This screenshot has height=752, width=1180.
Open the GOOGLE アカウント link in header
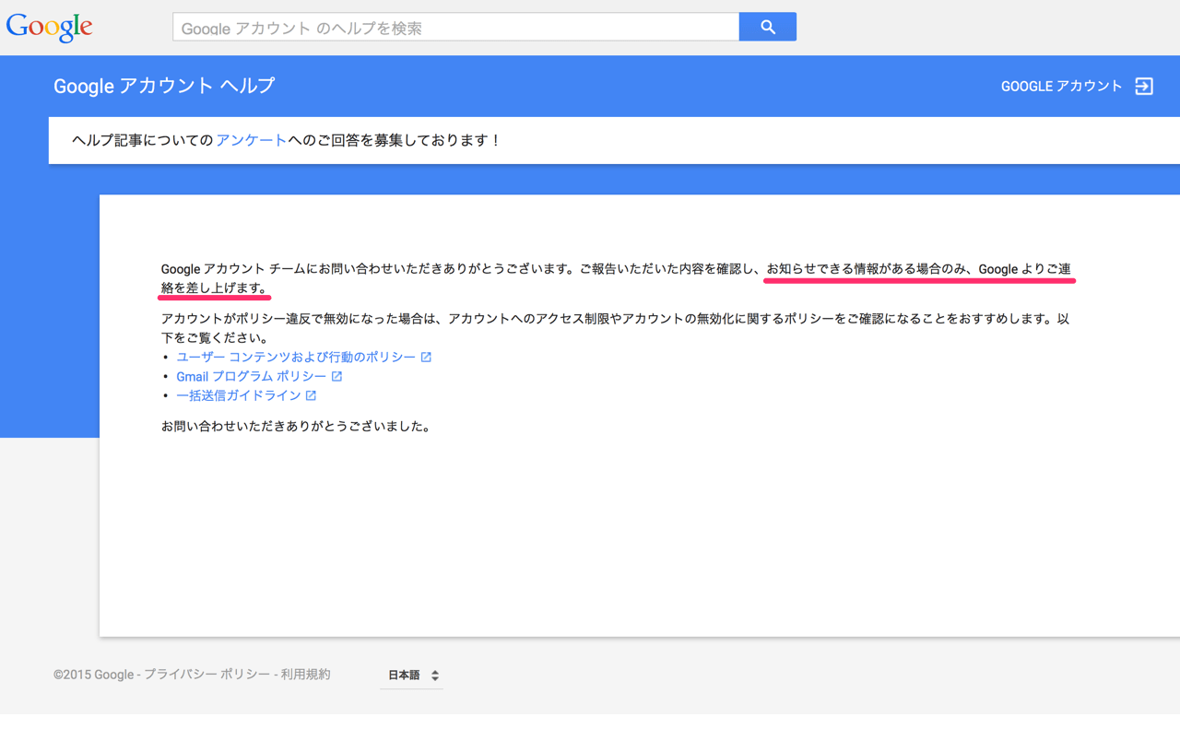[x=1062, y=86]
